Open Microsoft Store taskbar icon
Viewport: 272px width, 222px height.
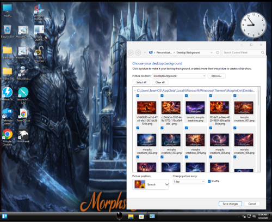(x=141, y=216)
